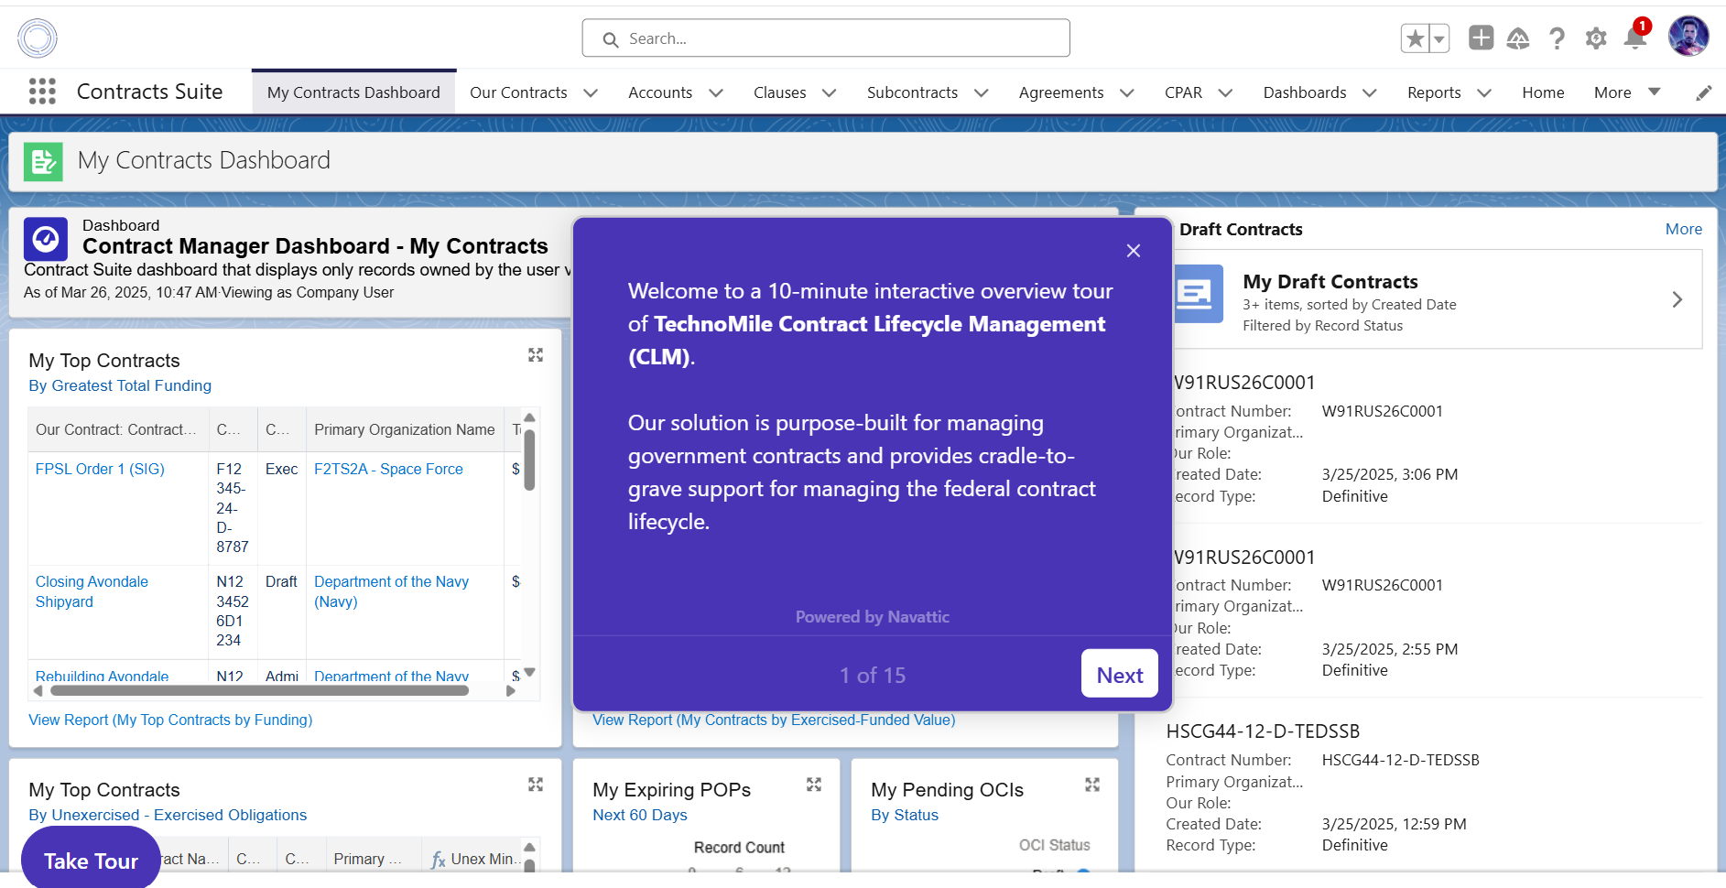Click the green My Contracts Dashboard icon
This screenshot has width=1726, height=888.
coord(43,161)
